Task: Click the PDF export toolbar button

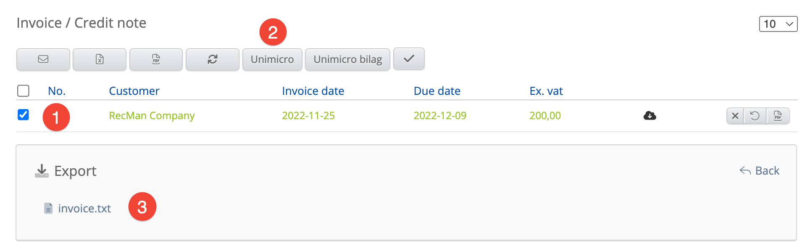Action: (x=156, y=59)
